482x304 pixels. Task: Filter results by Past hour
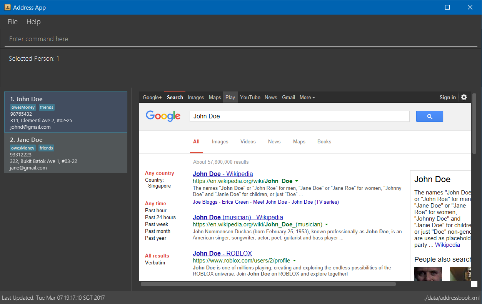tap(156, 211)
